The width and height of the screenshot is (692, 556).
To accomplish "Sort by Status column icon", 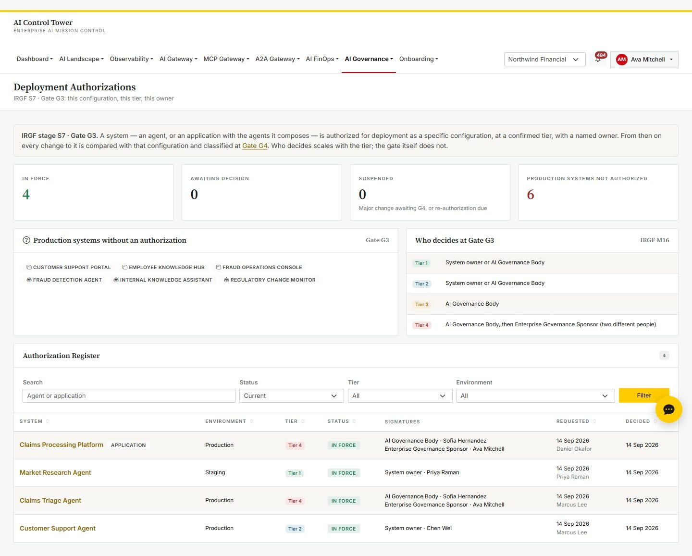I will (x=354, y=421).
